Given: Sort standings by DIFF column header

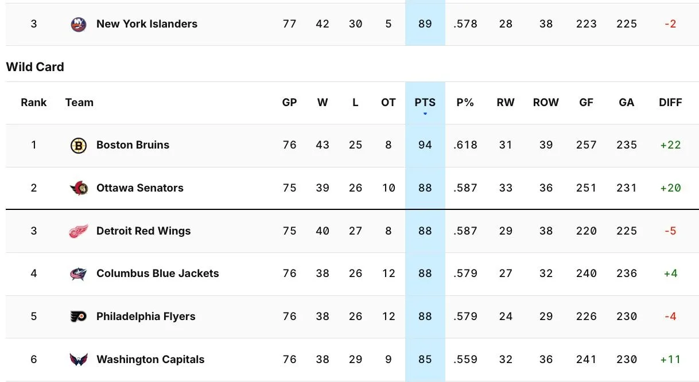Looking at the screenshot, I should pos(670,103).
